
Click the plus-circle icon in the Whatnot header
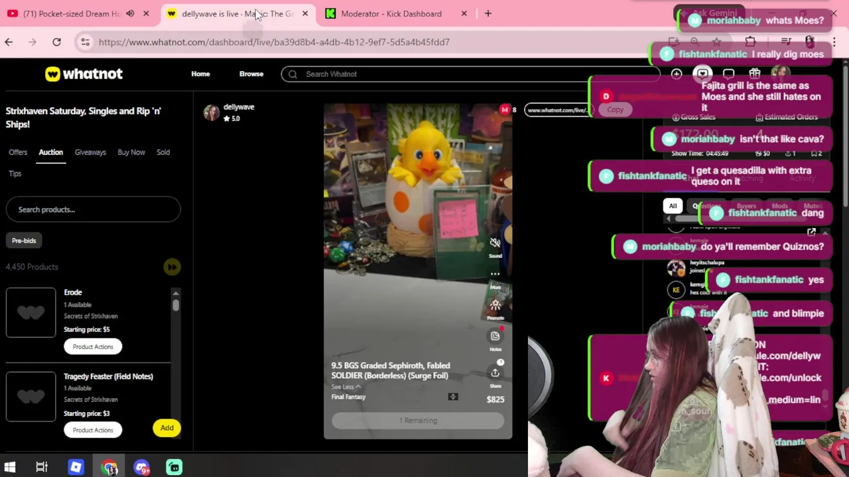[677, 74]
